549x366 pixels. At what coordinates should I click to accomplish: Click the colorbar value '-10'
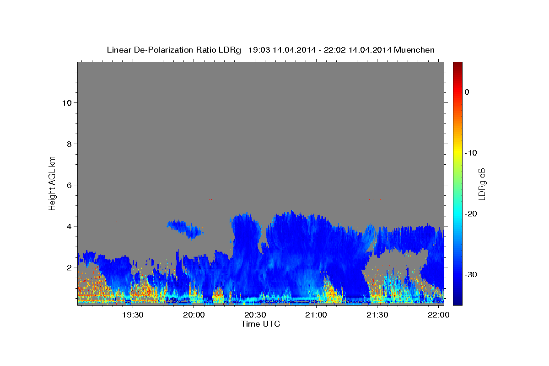[x=471, y=153]
